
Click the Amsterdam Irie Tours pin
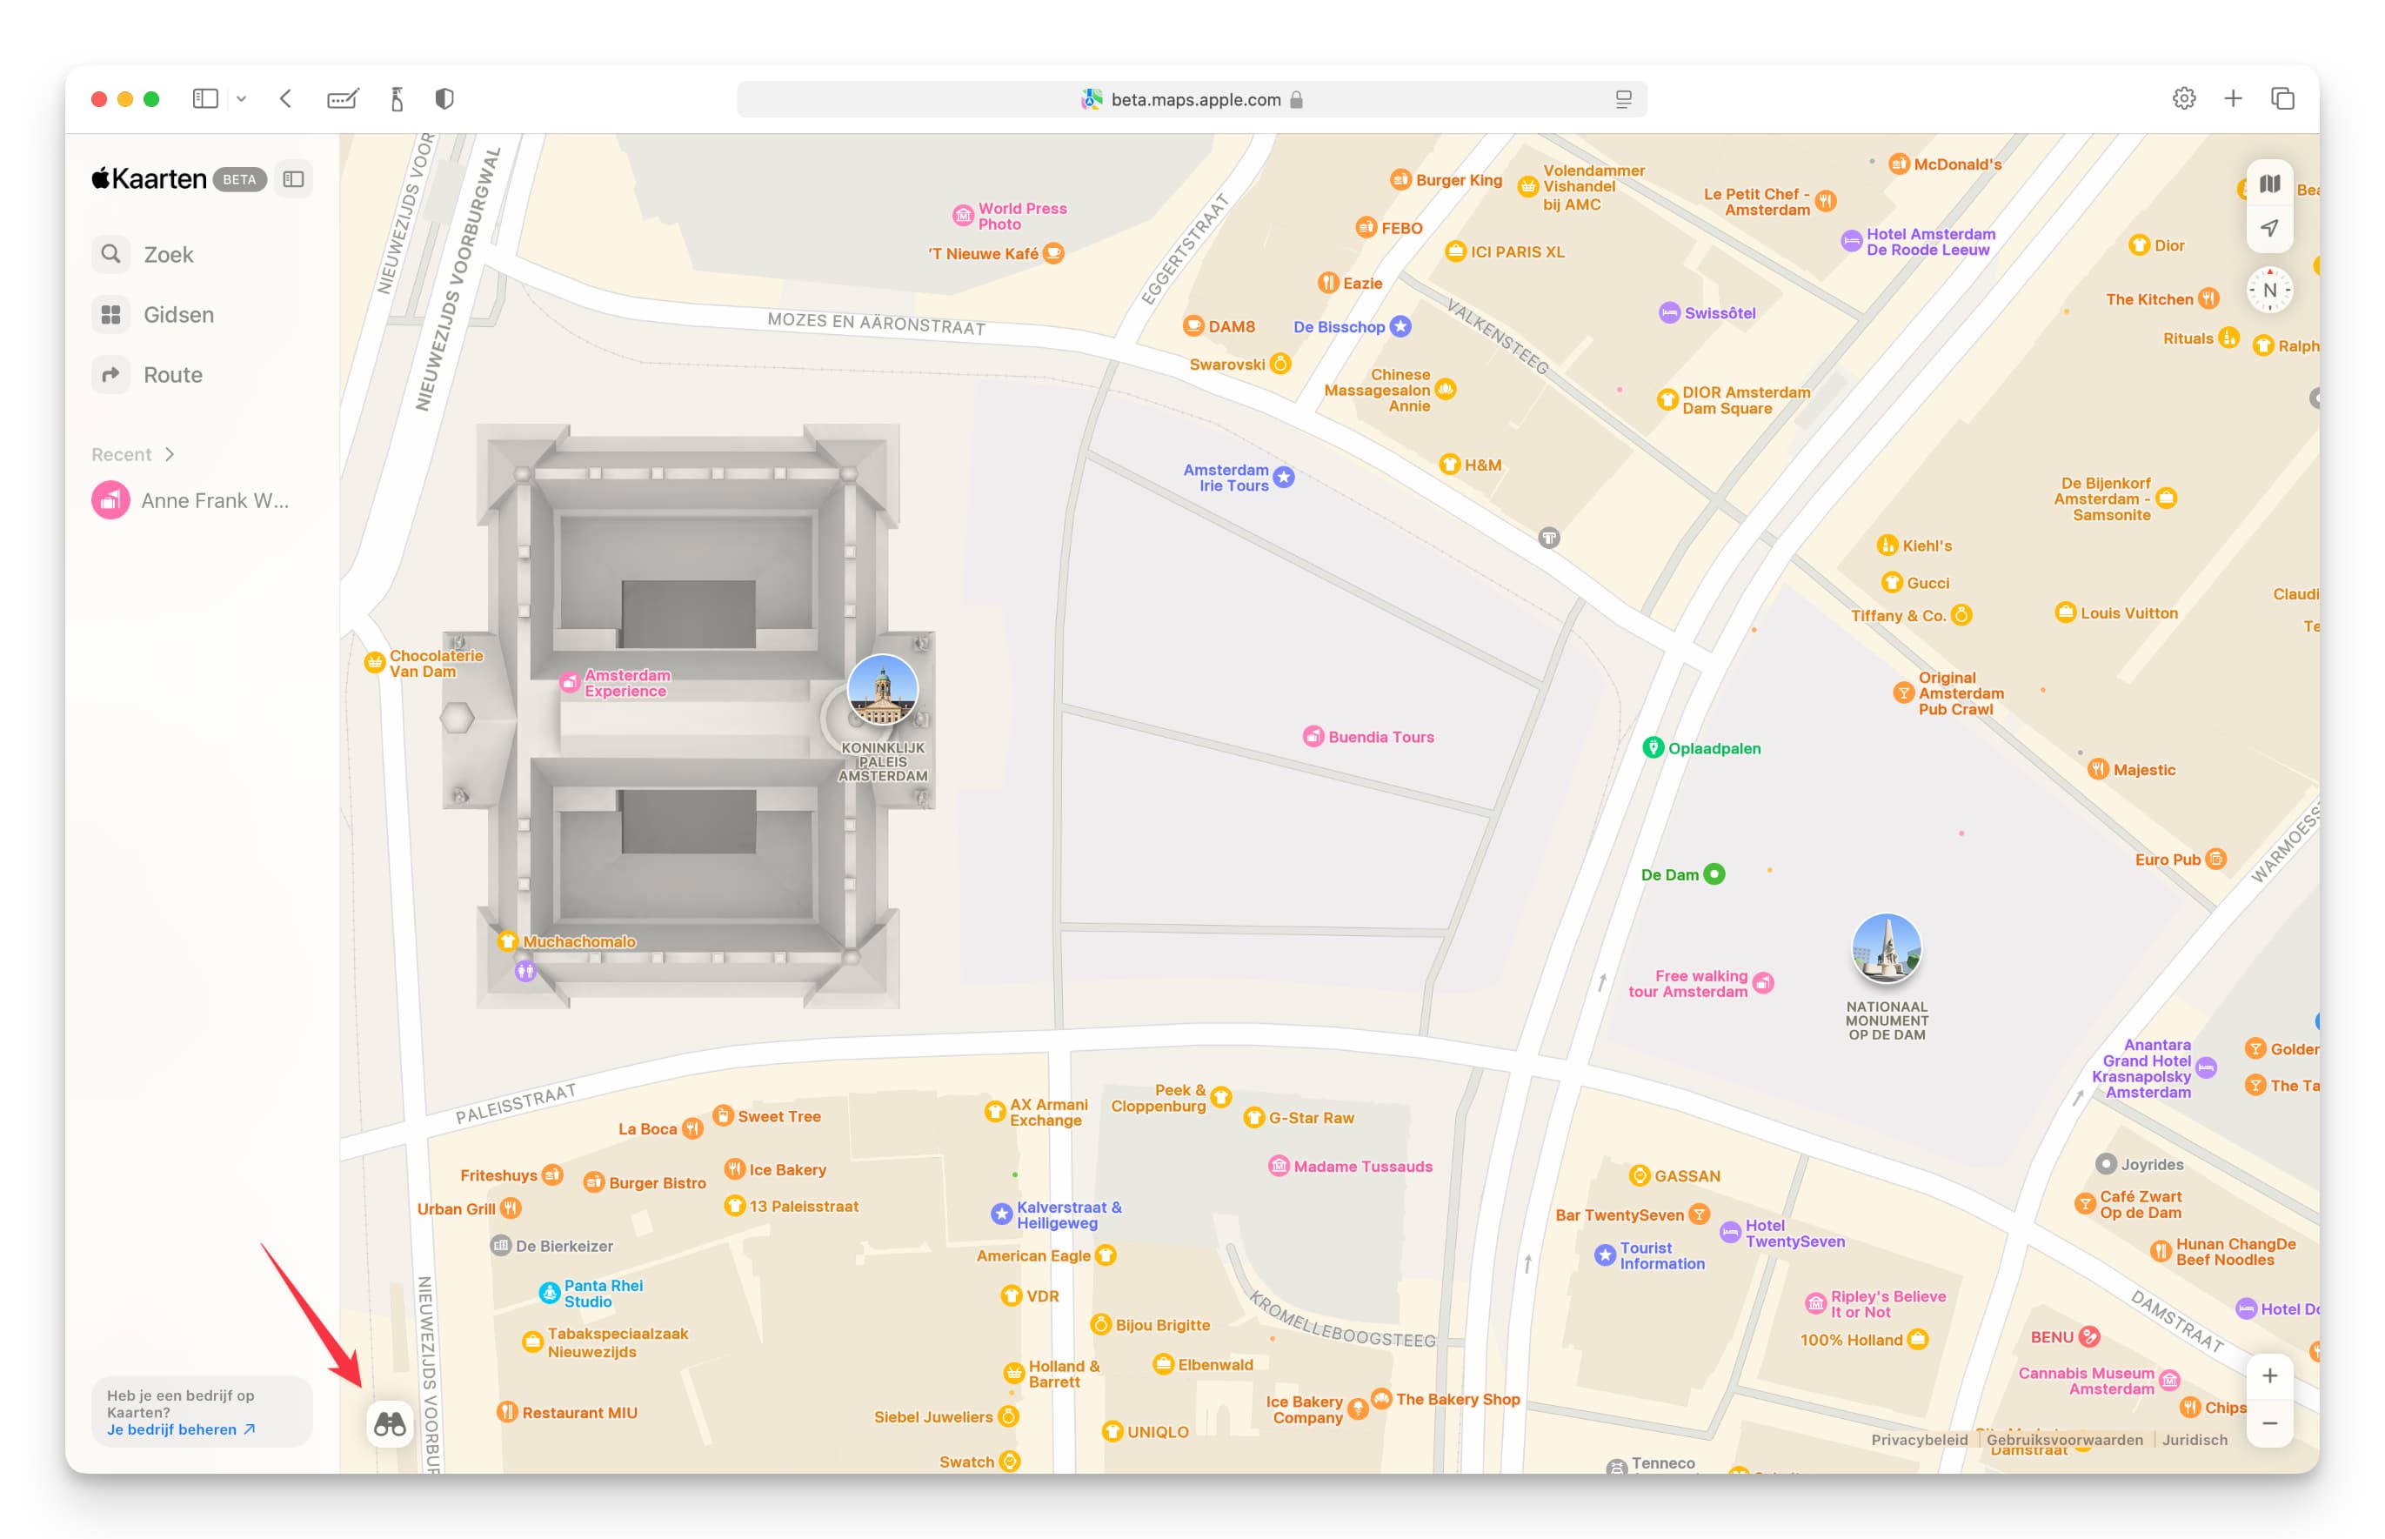[1284, 478]
